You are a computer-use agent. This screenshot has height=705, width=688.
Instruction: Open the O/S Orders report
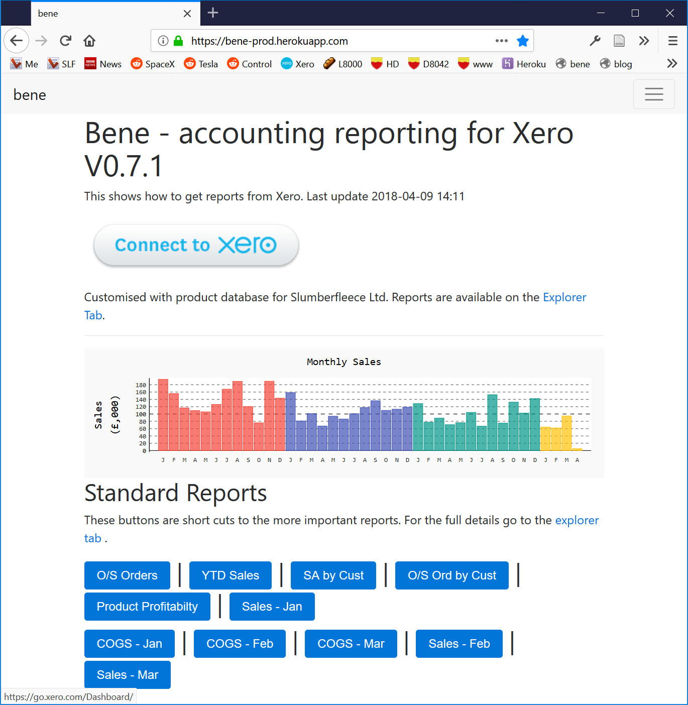coord(127,575)
